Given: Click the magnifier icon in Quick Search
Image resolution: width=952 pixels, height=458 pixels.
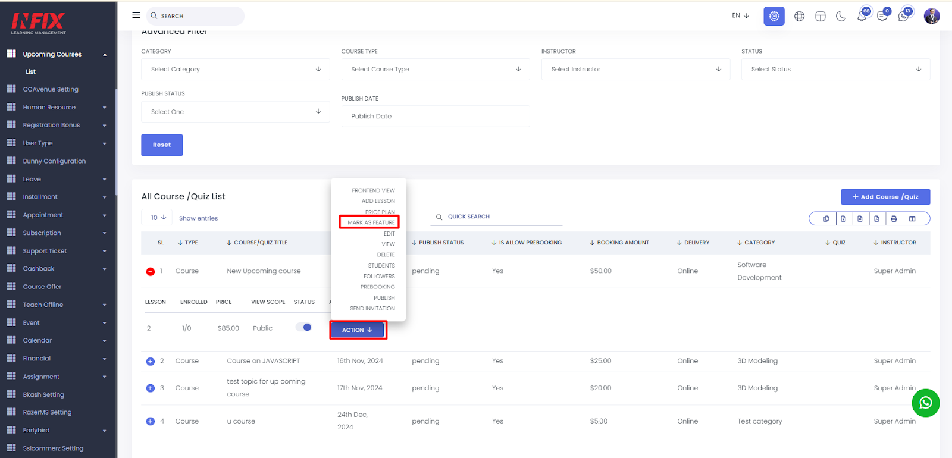Looking at the screenshot, I should [x=439, y=217].
